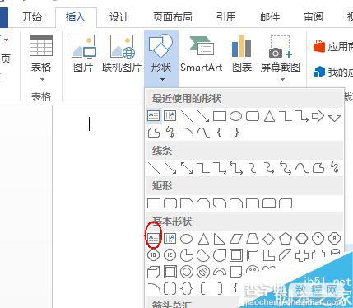
Task: Select the text box under 基本形状
Action: (x=153, y=238)
